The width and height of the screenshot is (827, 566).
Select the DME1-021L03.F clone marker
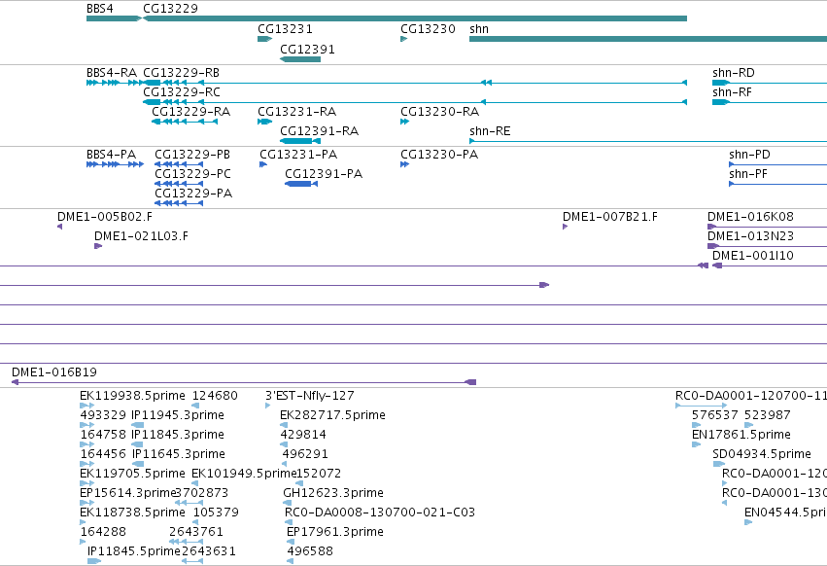(98, 246)
